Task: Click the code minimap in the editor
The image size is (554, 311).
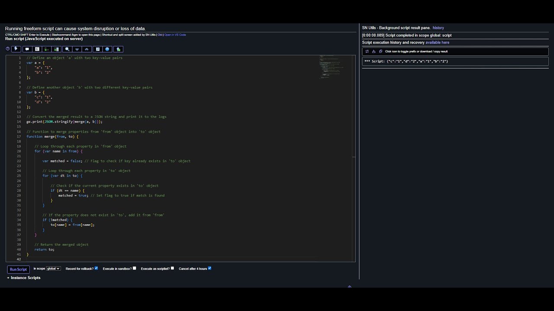Action: [332, 67]
